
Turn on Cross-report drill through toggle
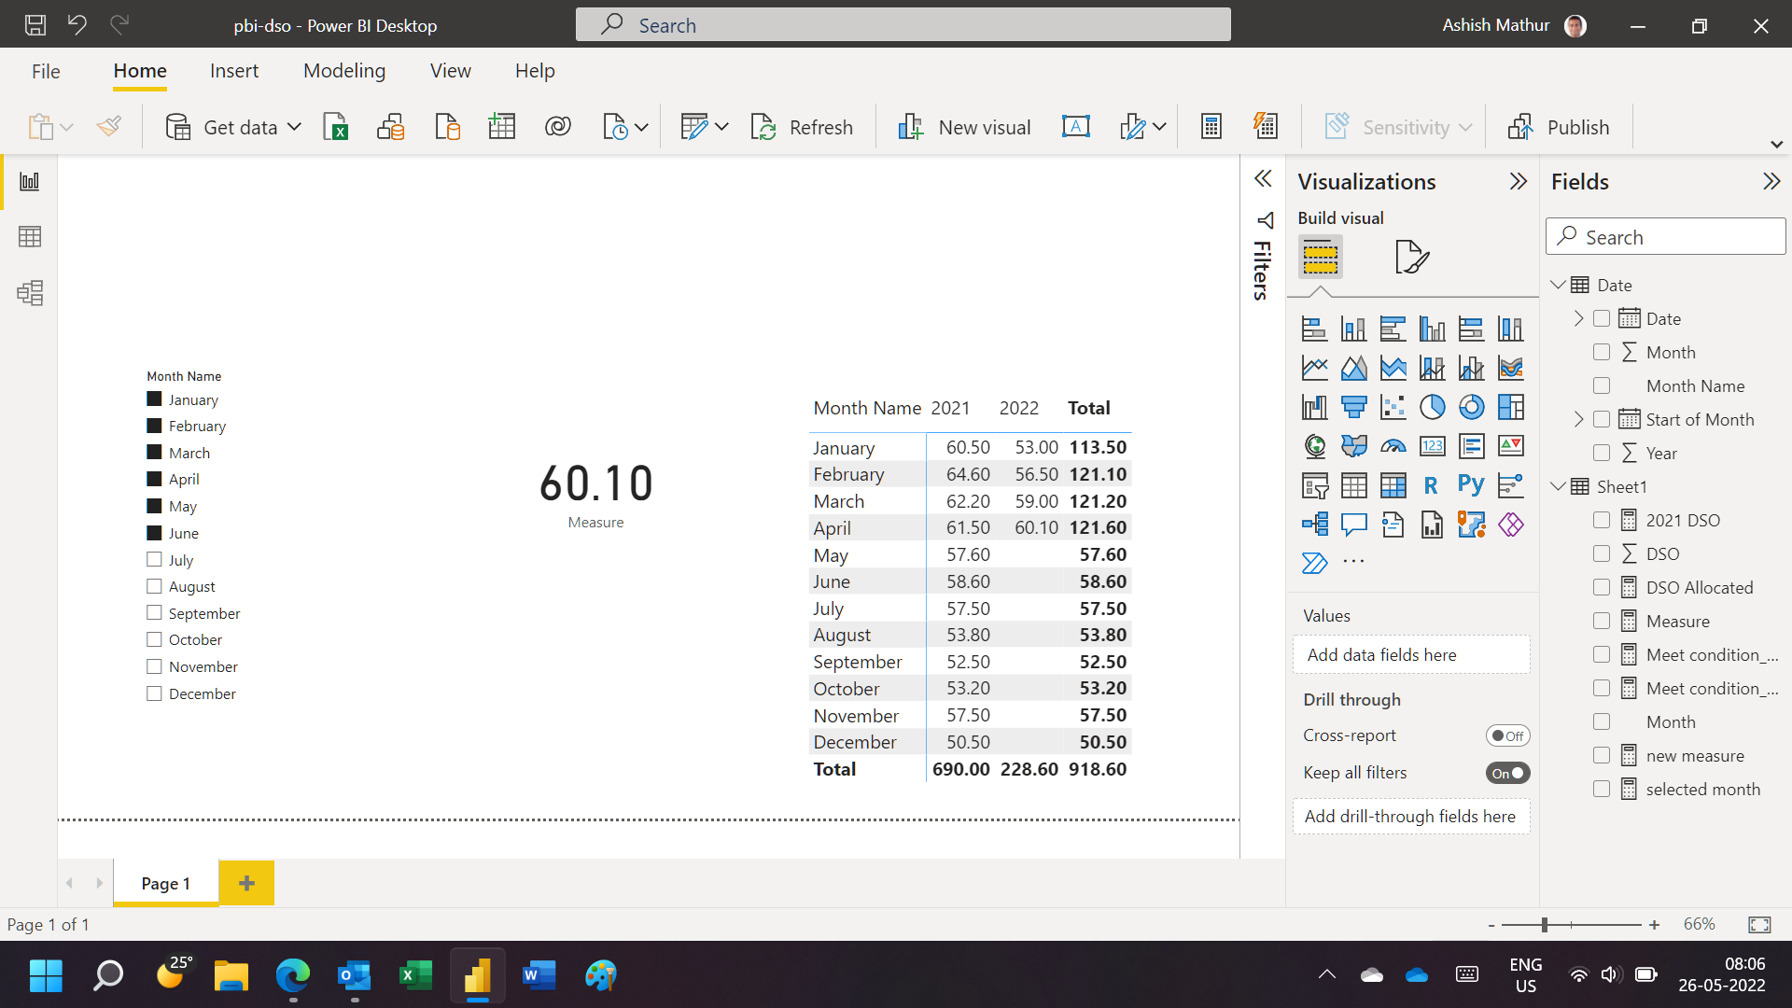click(1507, 735)
